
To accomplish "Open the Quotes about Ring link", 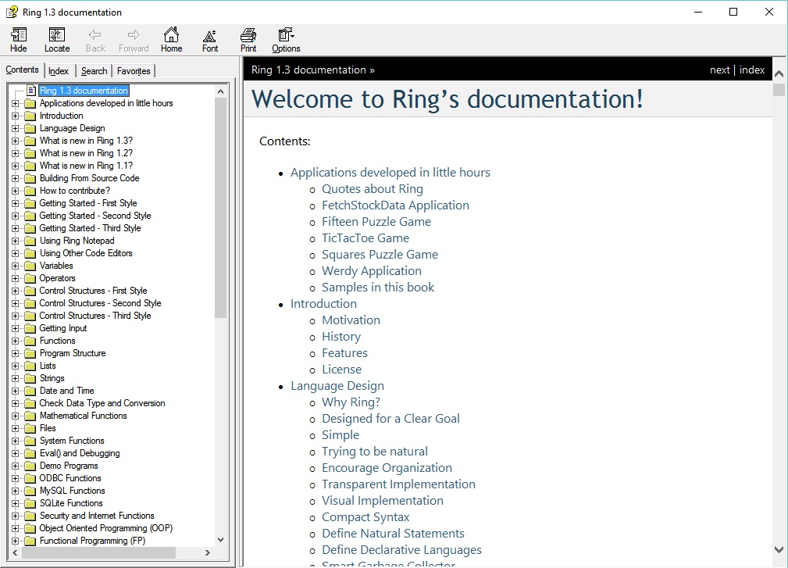I will 373,189.
